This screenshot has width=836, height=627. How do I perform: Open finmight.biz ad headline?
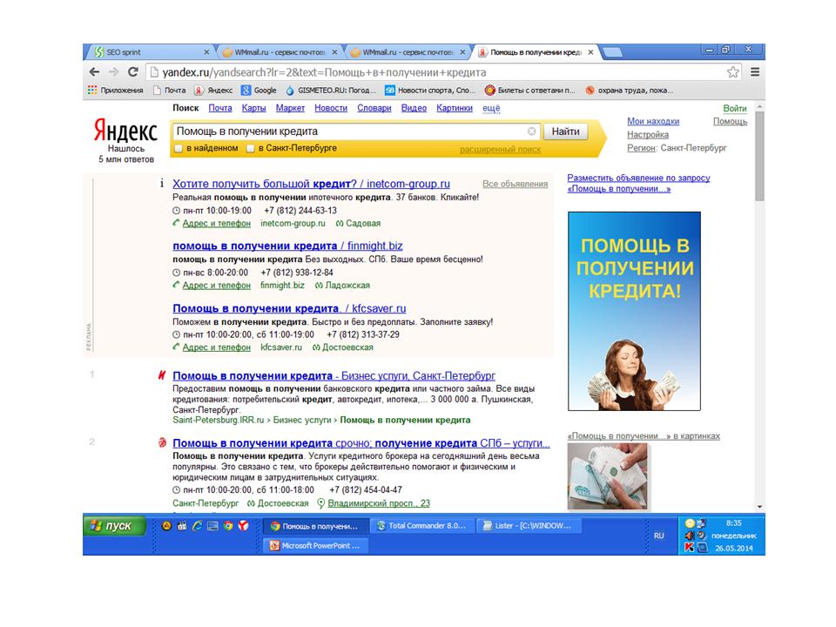287,246
